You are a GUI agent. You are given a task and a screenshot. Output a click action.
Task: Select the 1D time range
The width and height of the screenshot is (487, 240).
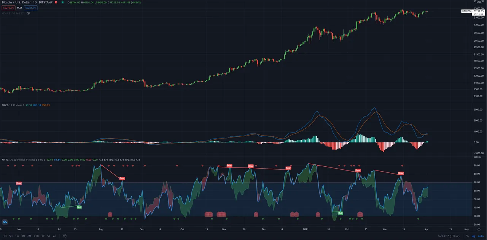click(x=5, y=236)
